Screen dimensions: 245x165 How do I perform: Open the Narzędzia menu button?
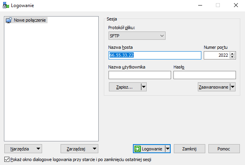point(23,148)
